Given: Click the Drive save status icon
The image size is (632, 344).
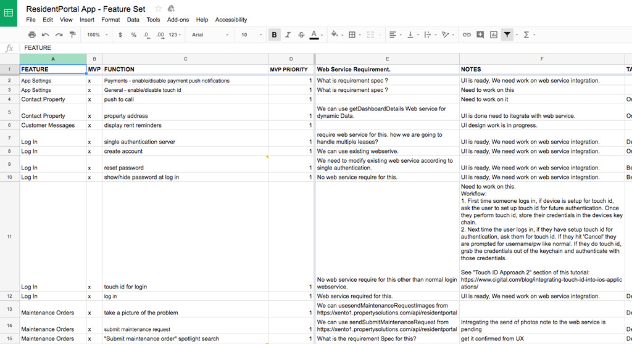Looking at the screenshot, I should [x=172, y=9].
